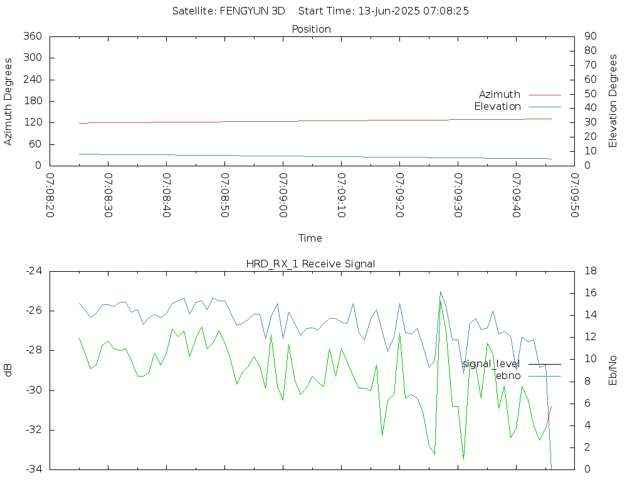Click the -32 tick on dB axis
The height and width of the screenshot is (482, 642).
click(x=34, y=430)
